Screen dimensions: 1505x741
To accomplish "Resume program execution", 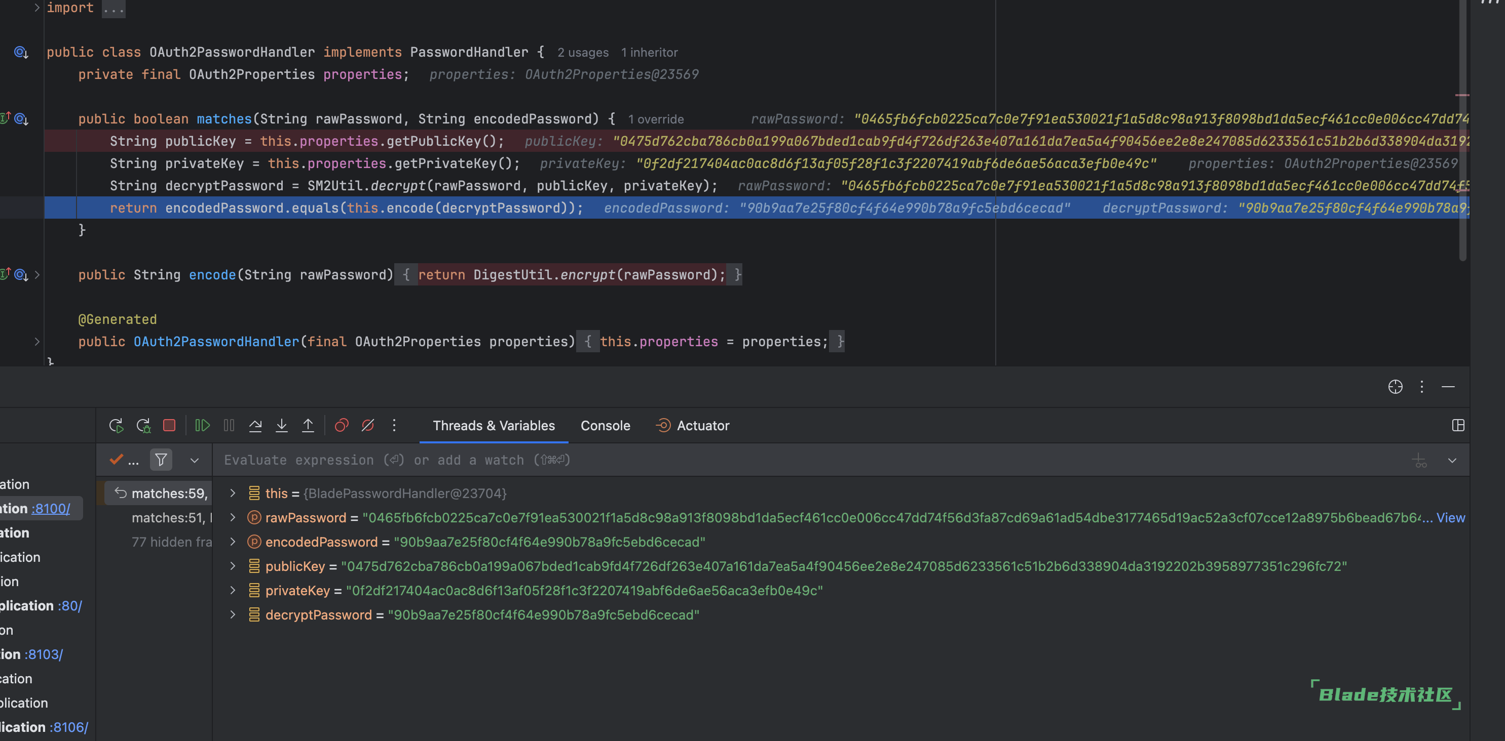I will click(x=202, y=425).
